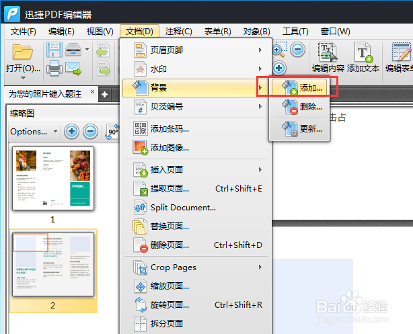The height and width of the screenshot is (334, 413).
Task: Close the 为您的照片键入题注 document tab
Action: pyautogui.click(x=92, y=91)
